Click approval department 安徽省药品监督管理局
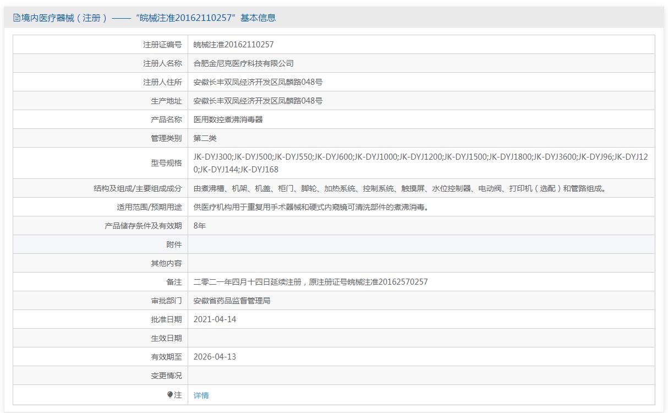 [232, 301]
